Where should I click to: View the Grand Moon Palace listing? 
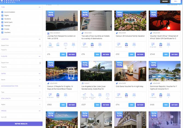pos(63,105)
